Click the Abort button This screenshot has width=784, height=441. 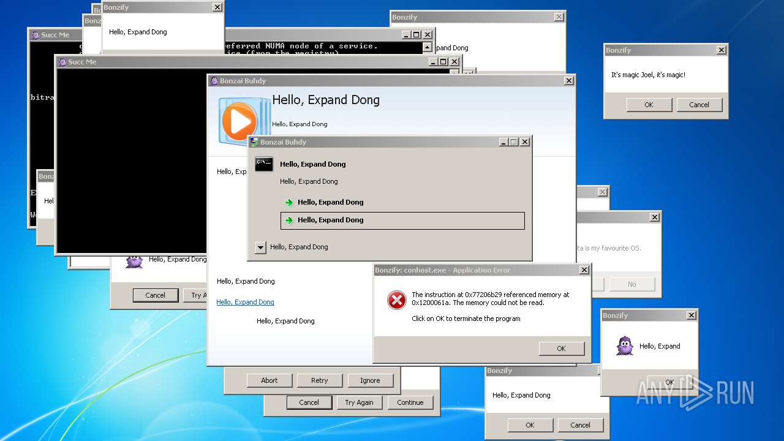(x=269, y=380)
